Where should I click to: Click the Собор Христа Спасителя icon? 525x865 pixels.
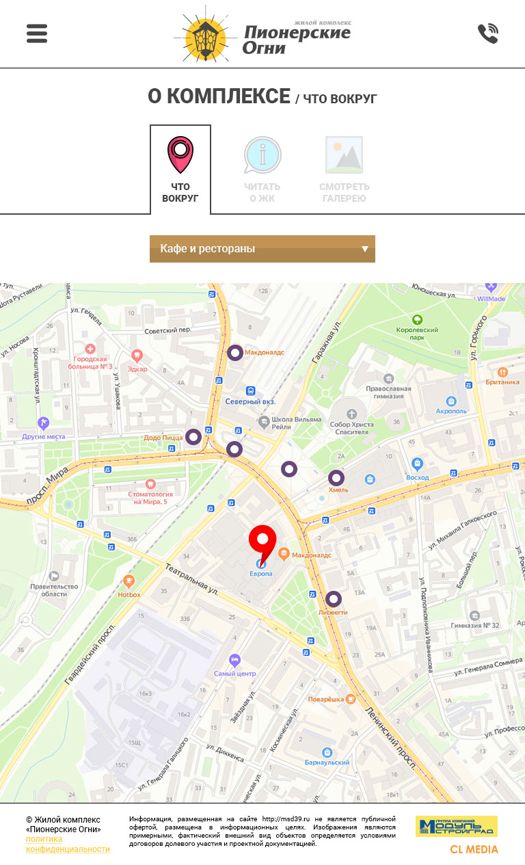click(351, 414)
